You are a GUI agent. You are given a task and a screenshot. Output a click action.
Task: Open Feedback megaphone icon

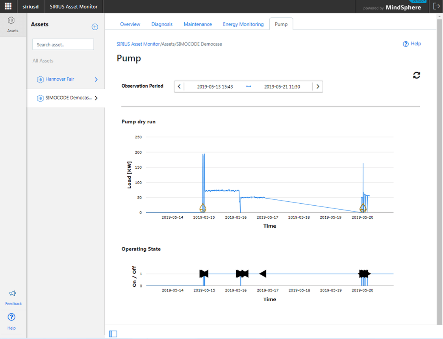[13, 293]
